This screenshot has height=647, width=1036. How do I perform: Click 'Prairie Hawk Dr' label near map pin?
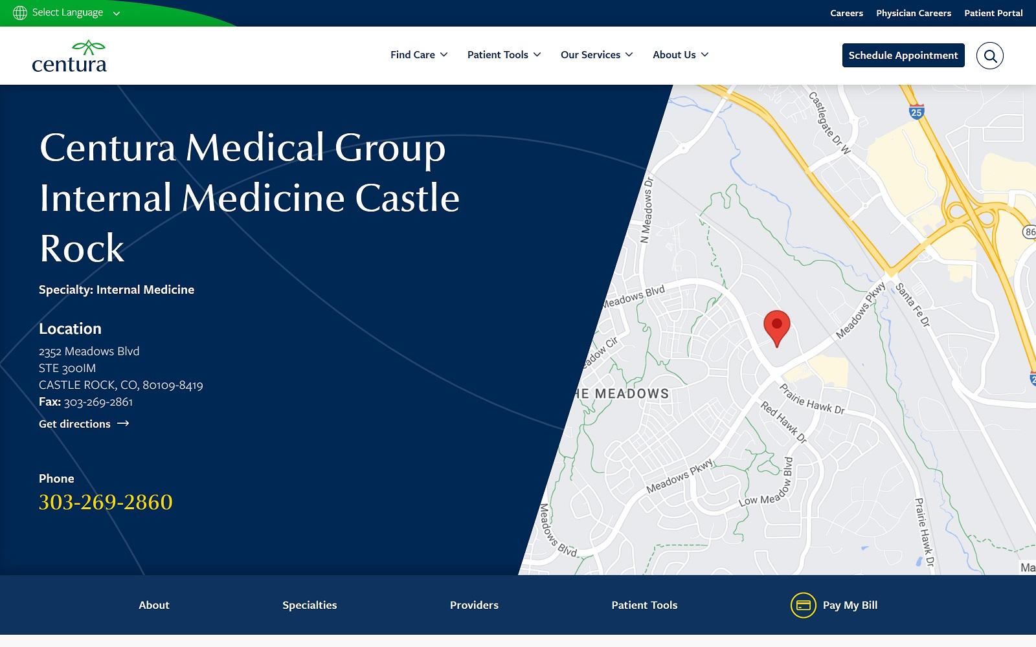812,399
